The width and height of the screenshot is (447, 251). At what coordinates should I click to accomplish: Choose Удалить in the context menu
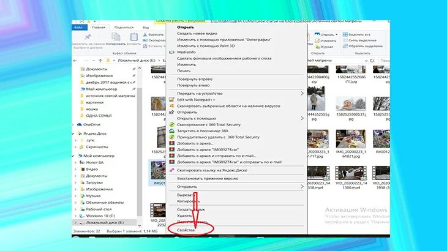coord(185,215)
